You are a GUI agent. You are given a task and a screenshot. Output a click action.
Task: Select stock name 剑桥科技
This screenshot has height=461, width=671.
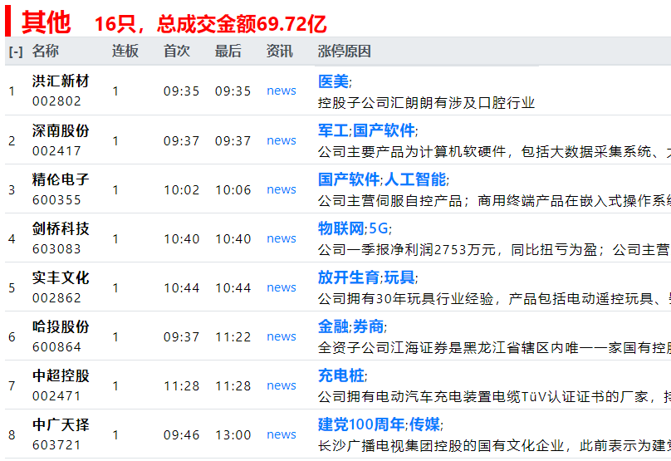pos(61,228)
